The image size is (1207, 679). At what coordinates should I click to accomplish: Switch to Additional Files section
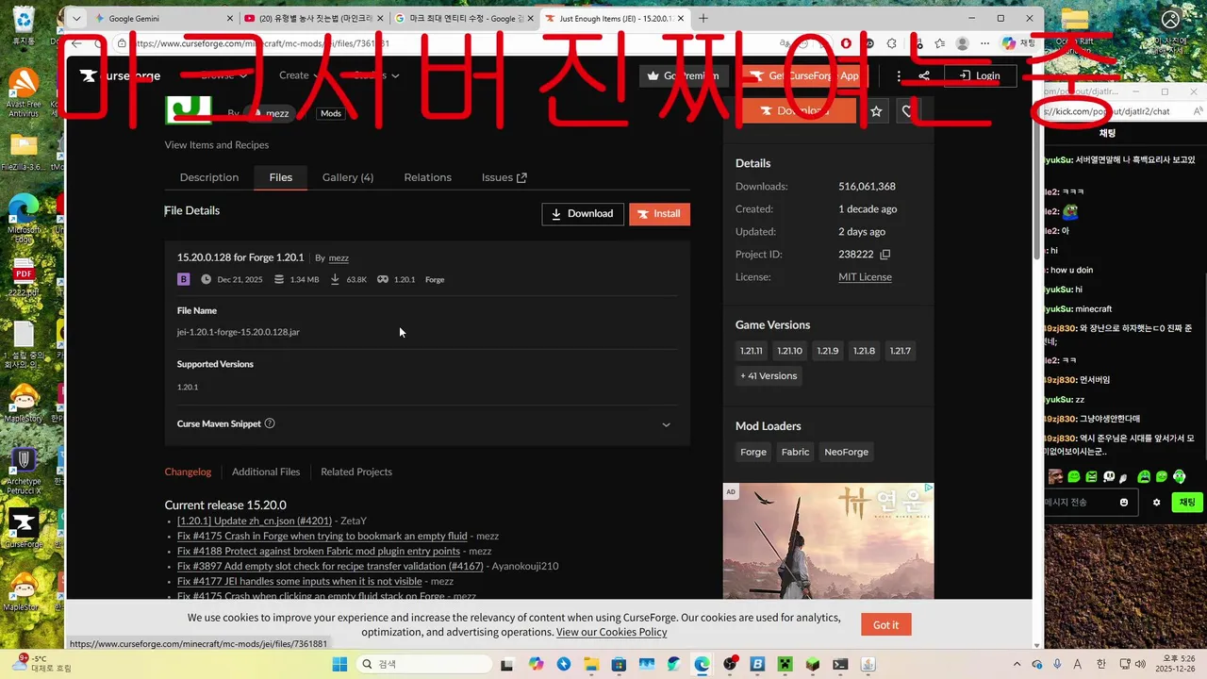tap(266, 472)
